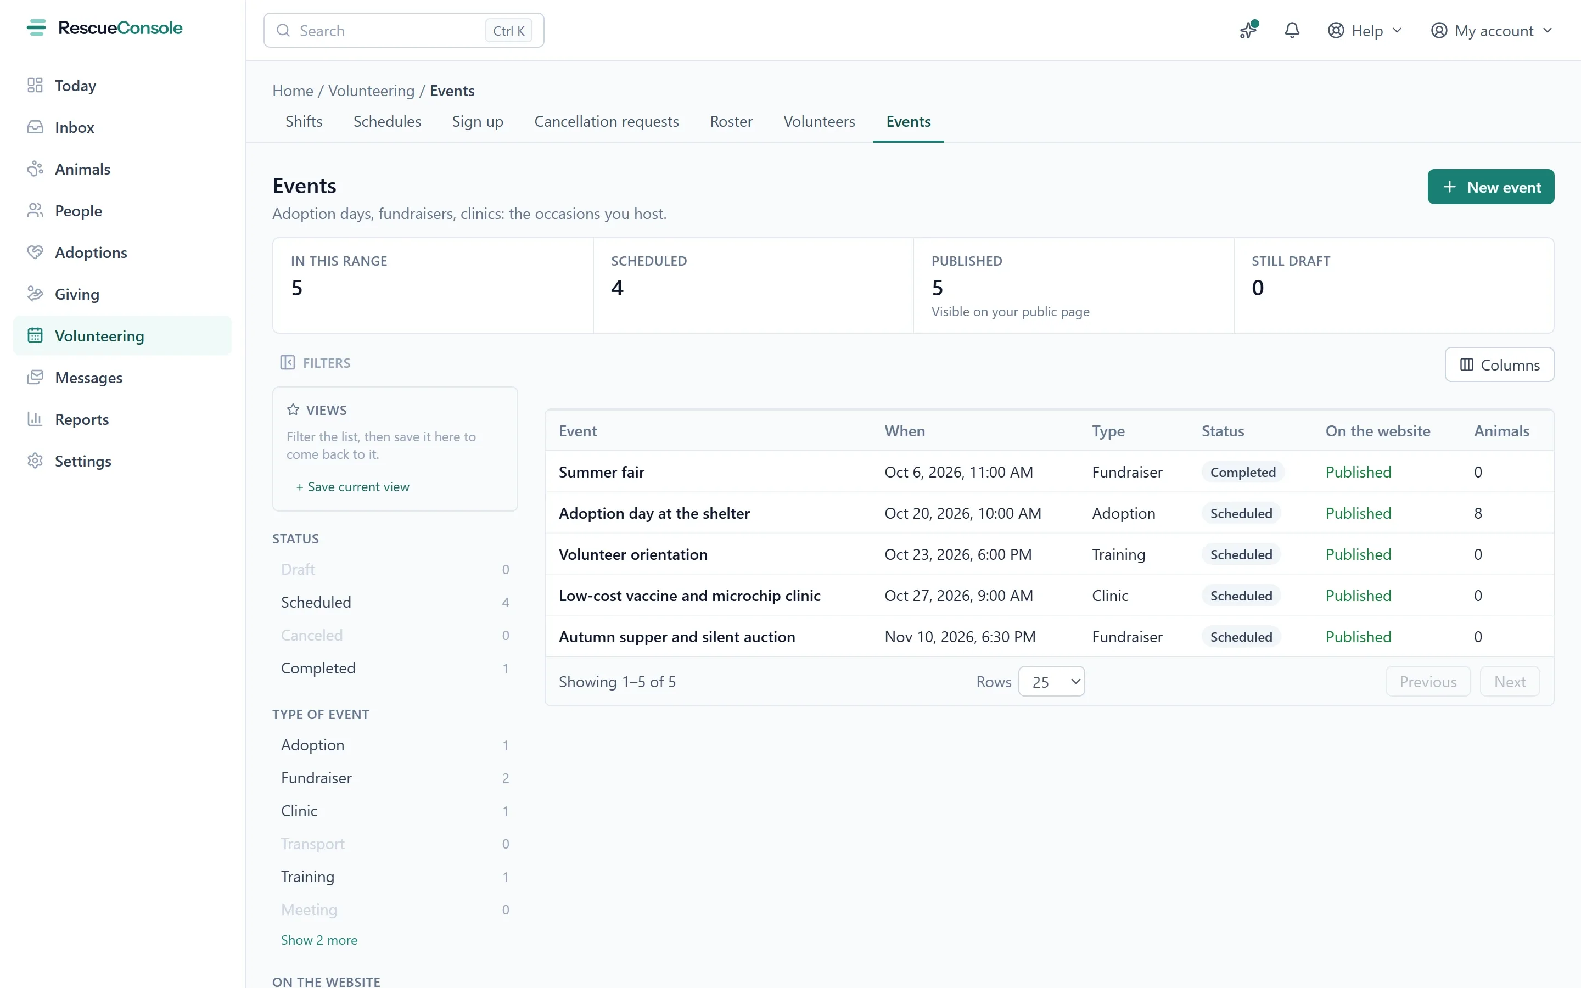This screenshot has height=988, width=1581.
Task: Expand Show 2 more event types
Action: 319,940
